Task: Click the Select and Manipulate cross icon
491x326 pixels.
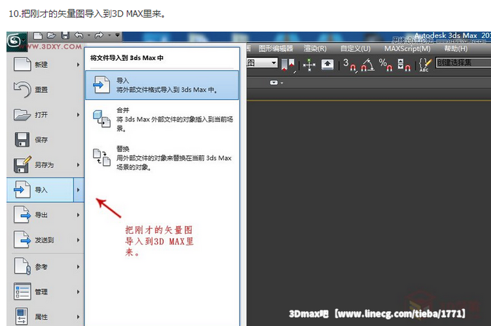Action: (x=309, y=65)
